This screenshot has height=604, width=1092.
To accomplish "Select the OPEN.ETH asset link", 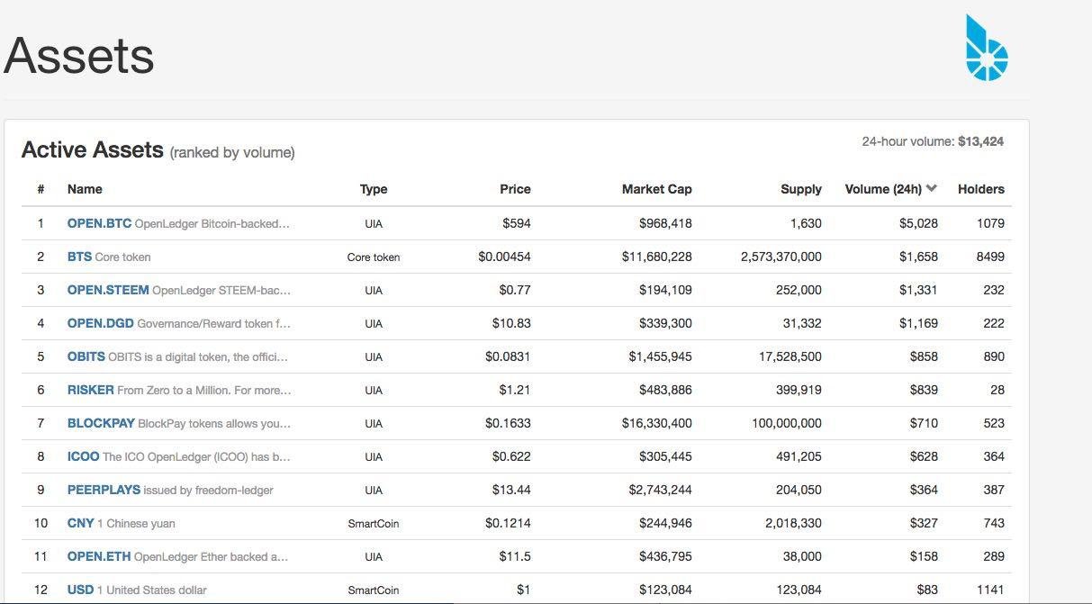I will pyautogui.click(x=99, y=556).
